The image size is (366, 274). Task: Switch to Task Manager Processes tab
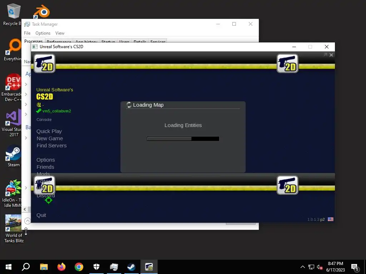[x=33, y=41]
